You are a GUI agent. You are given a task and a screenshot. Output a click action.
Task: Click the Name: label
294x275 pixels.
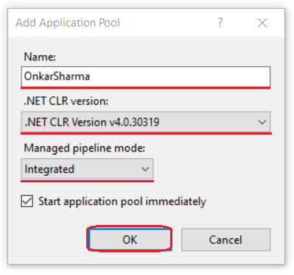40,57
